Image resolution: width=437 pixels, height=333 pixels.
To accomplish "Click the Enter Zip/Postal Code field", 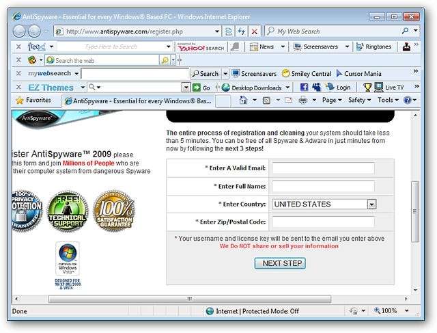I will pyautogui.click(x=323, y=222).
